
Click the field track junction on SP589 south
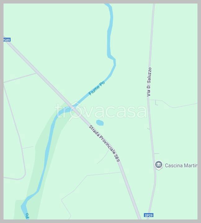(120, 173)
